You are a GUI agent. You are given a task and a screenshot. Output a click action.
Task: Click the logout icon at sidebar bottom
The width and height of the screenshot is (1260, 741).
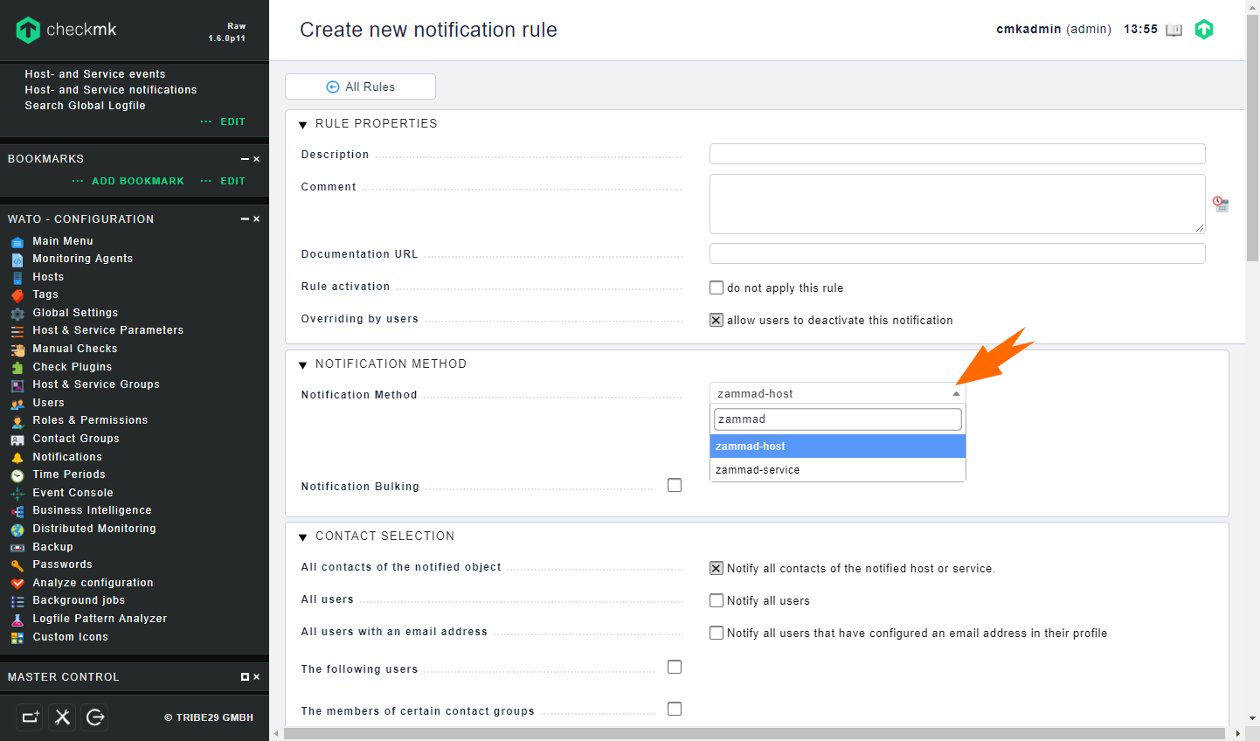[x=95, y=717]
